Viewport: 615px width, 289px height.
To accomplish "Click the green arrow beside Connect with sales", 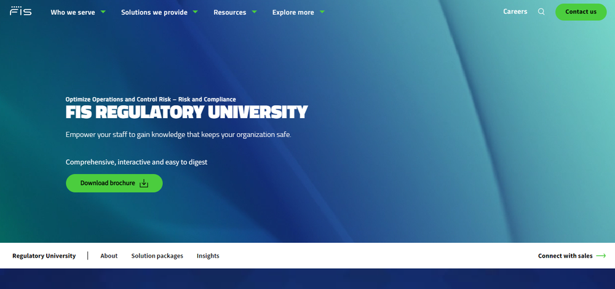I will click(601, 256).
